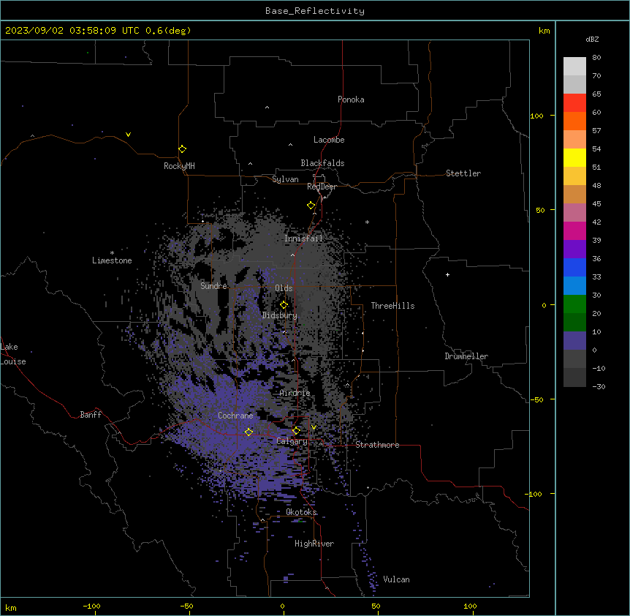Click the -30 value on the dBZ legend

pyautogui.click(x=599, y=387)
